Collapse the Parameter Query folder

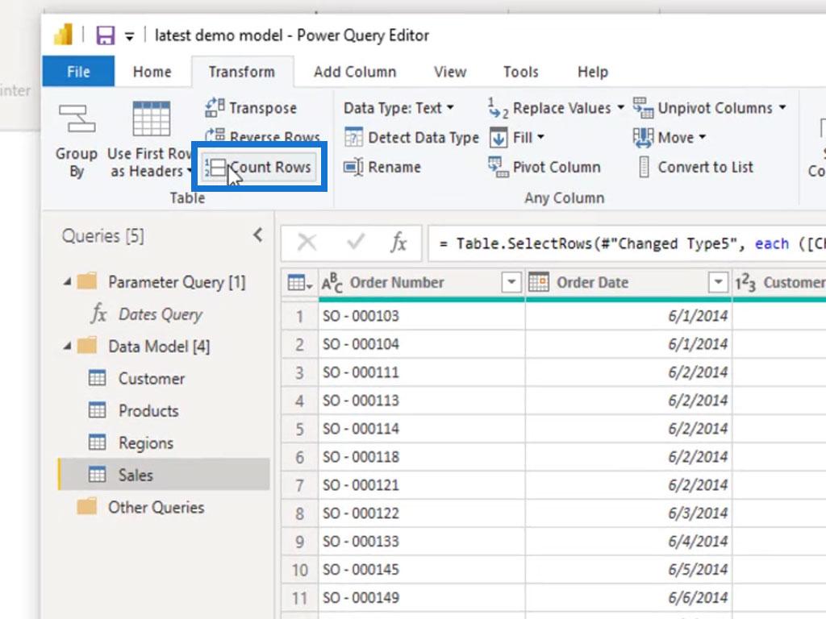(68, 282)
